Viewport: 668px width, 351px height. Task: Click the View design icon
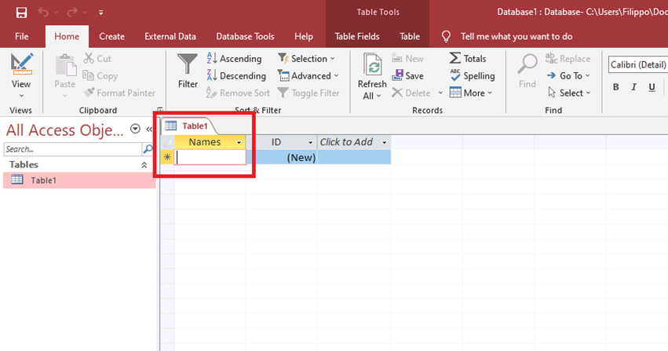21,64
